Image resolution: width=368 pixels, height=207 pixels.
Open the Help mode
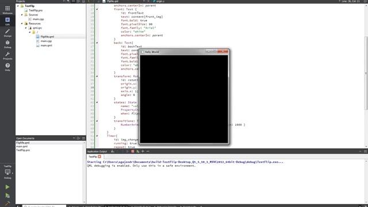[x=7, y=67]
